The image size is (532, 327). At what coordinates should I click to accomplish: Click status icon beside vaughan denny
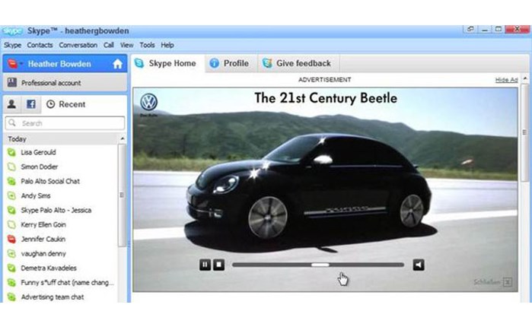11,254
